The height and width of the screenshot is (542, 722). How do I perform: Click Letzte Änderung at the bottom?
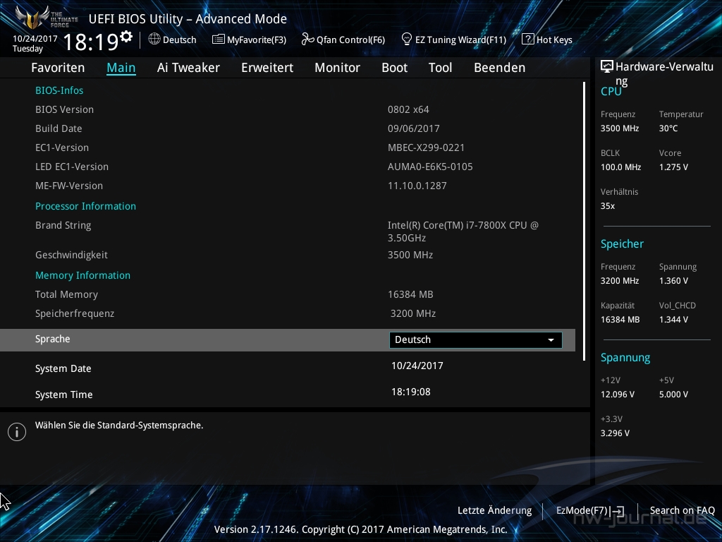coord(494,511)
